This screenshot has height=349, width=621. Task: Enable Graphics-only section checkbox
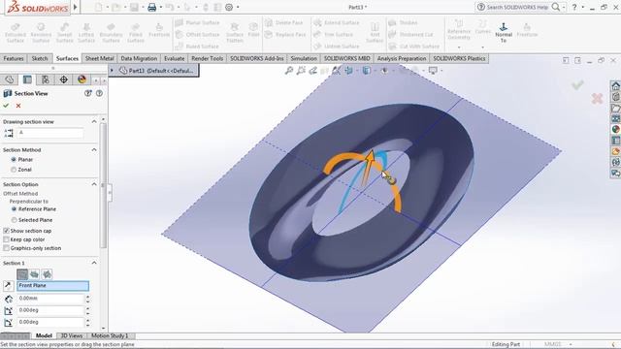(x=7, y=248)
